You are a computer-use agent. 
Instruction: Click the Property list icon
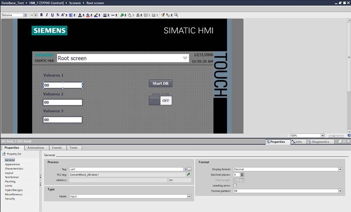(x=4, y=154)
